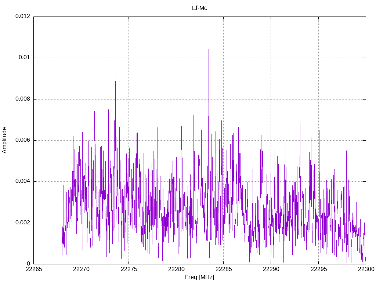Click the x-axis tick label 22290
The image size is (376, 282).
(x=271, y=269)
